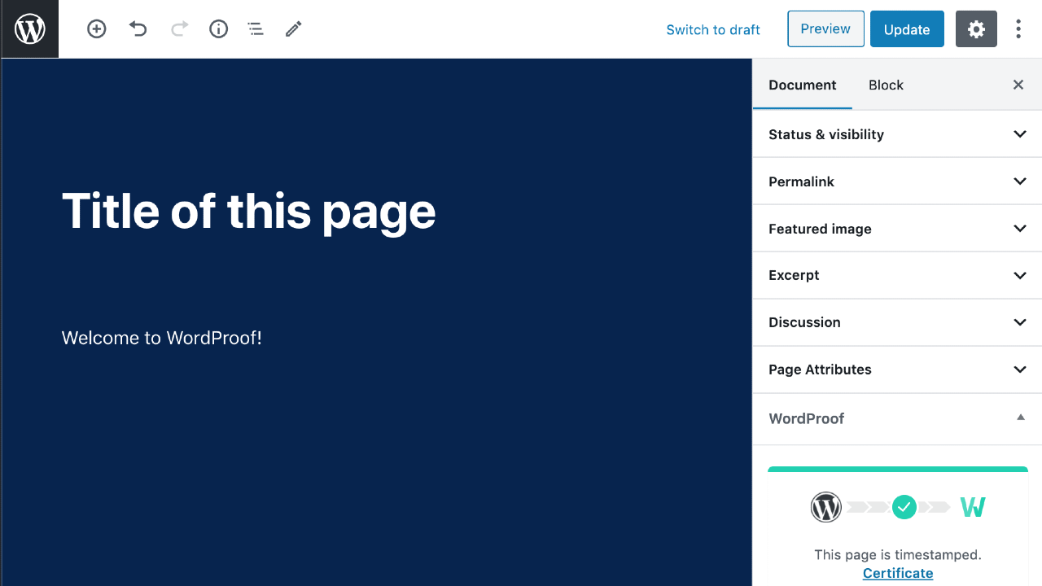Switch to the Block tab
The width and height of the screenshot is (1042, 586).
coord(886,85)
